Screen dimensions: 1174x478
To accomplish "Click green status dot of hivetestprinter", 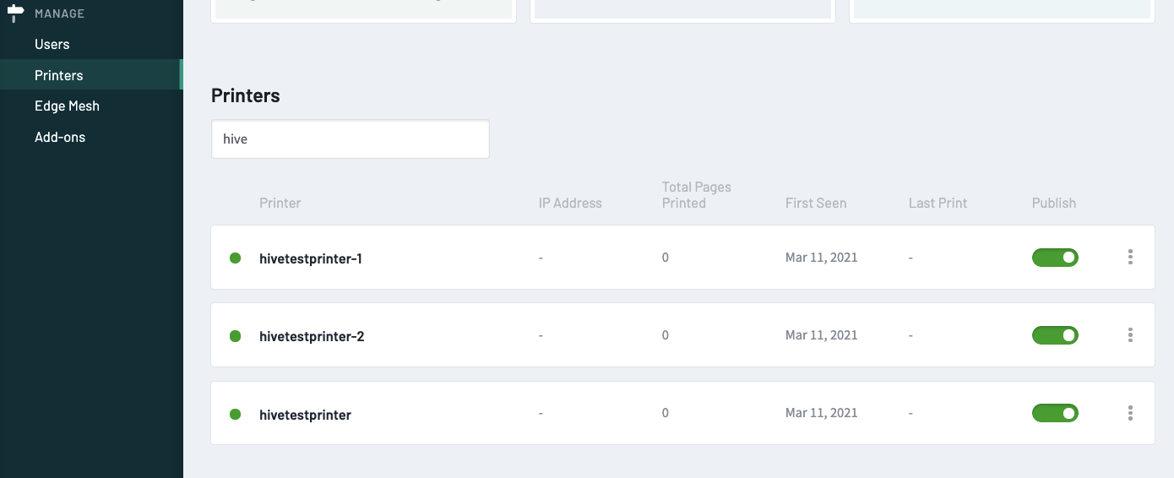I will 236,414.
